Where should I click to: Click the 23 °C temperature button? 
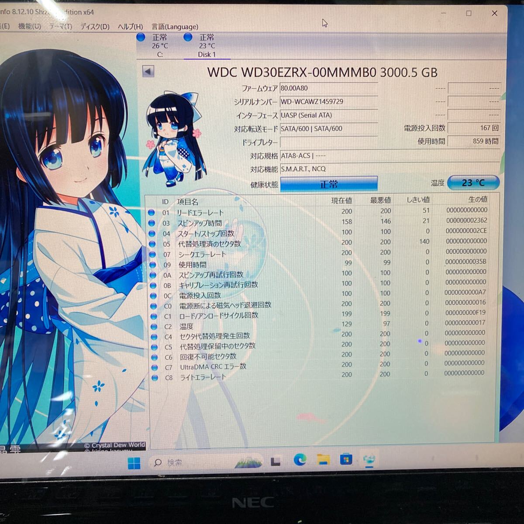[473, 183]
